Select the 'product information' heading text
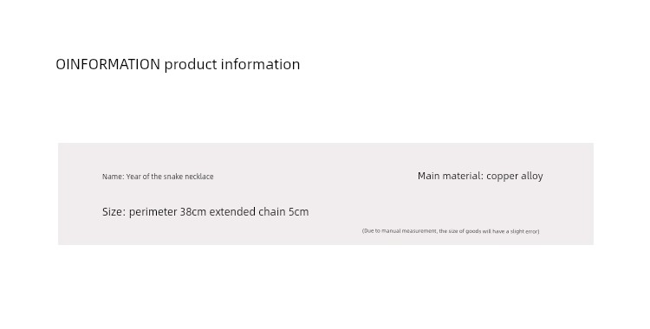Viewport: 650px width, 329px height. (232, 65)
